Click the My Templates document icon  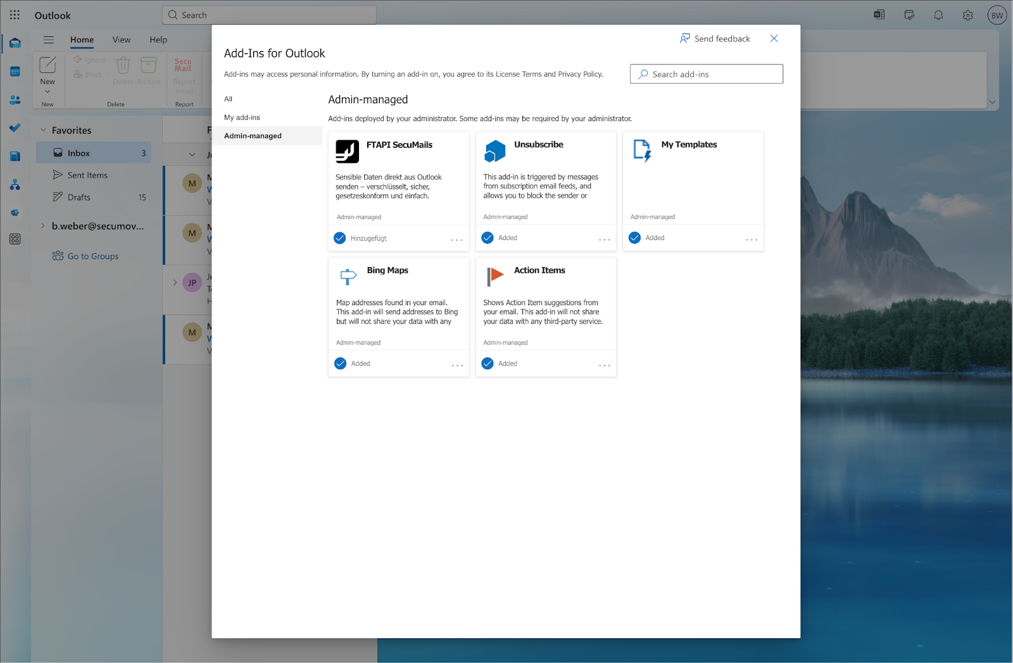(x=642, y=151)
